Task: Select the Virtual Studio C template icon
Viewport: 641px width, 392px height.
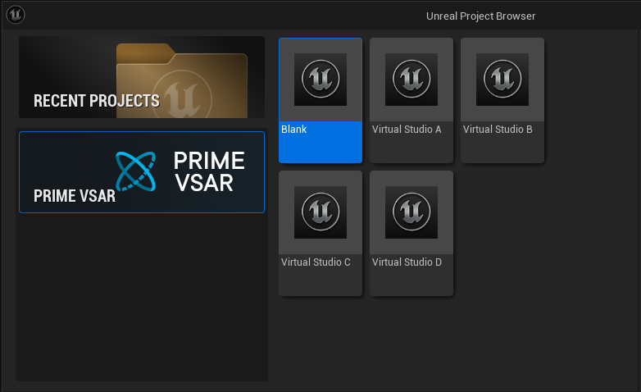Action: pos(320,212)
